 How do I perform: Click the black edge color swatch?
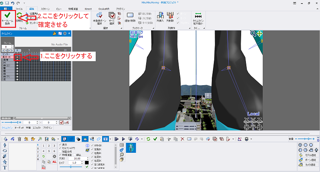(87, 163)
